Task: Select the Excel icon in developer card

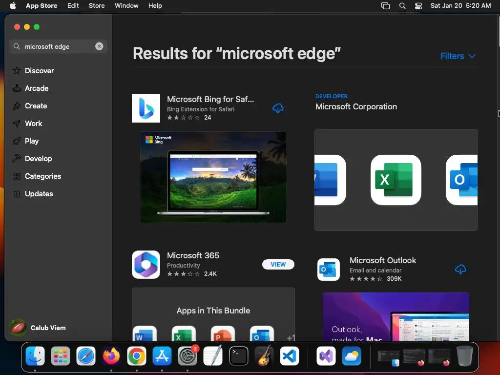Action: coord(396,180)
